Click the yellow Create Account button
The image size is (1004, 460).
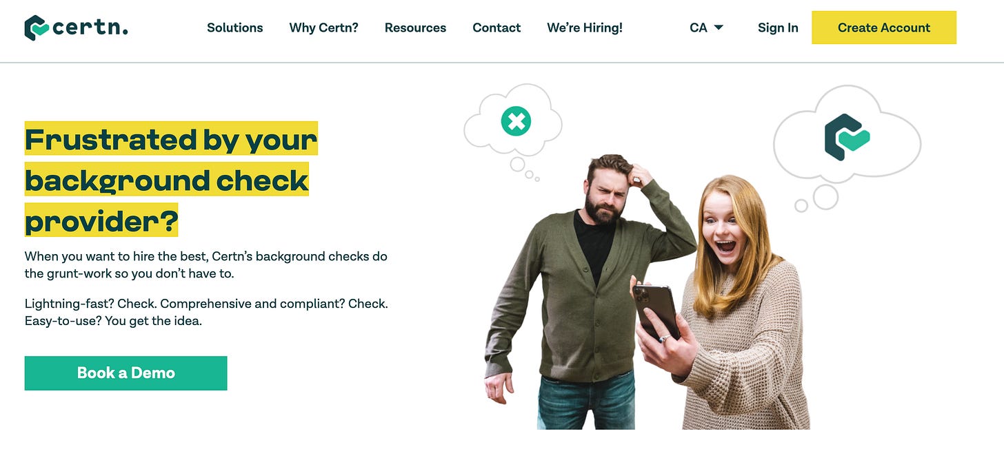(x=884, y=28)
